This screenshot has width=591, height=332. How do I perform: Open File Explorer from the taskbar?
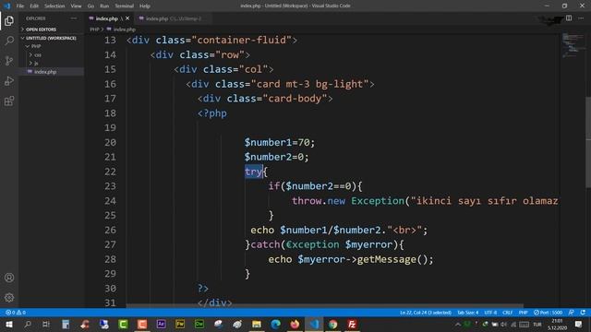257,324
